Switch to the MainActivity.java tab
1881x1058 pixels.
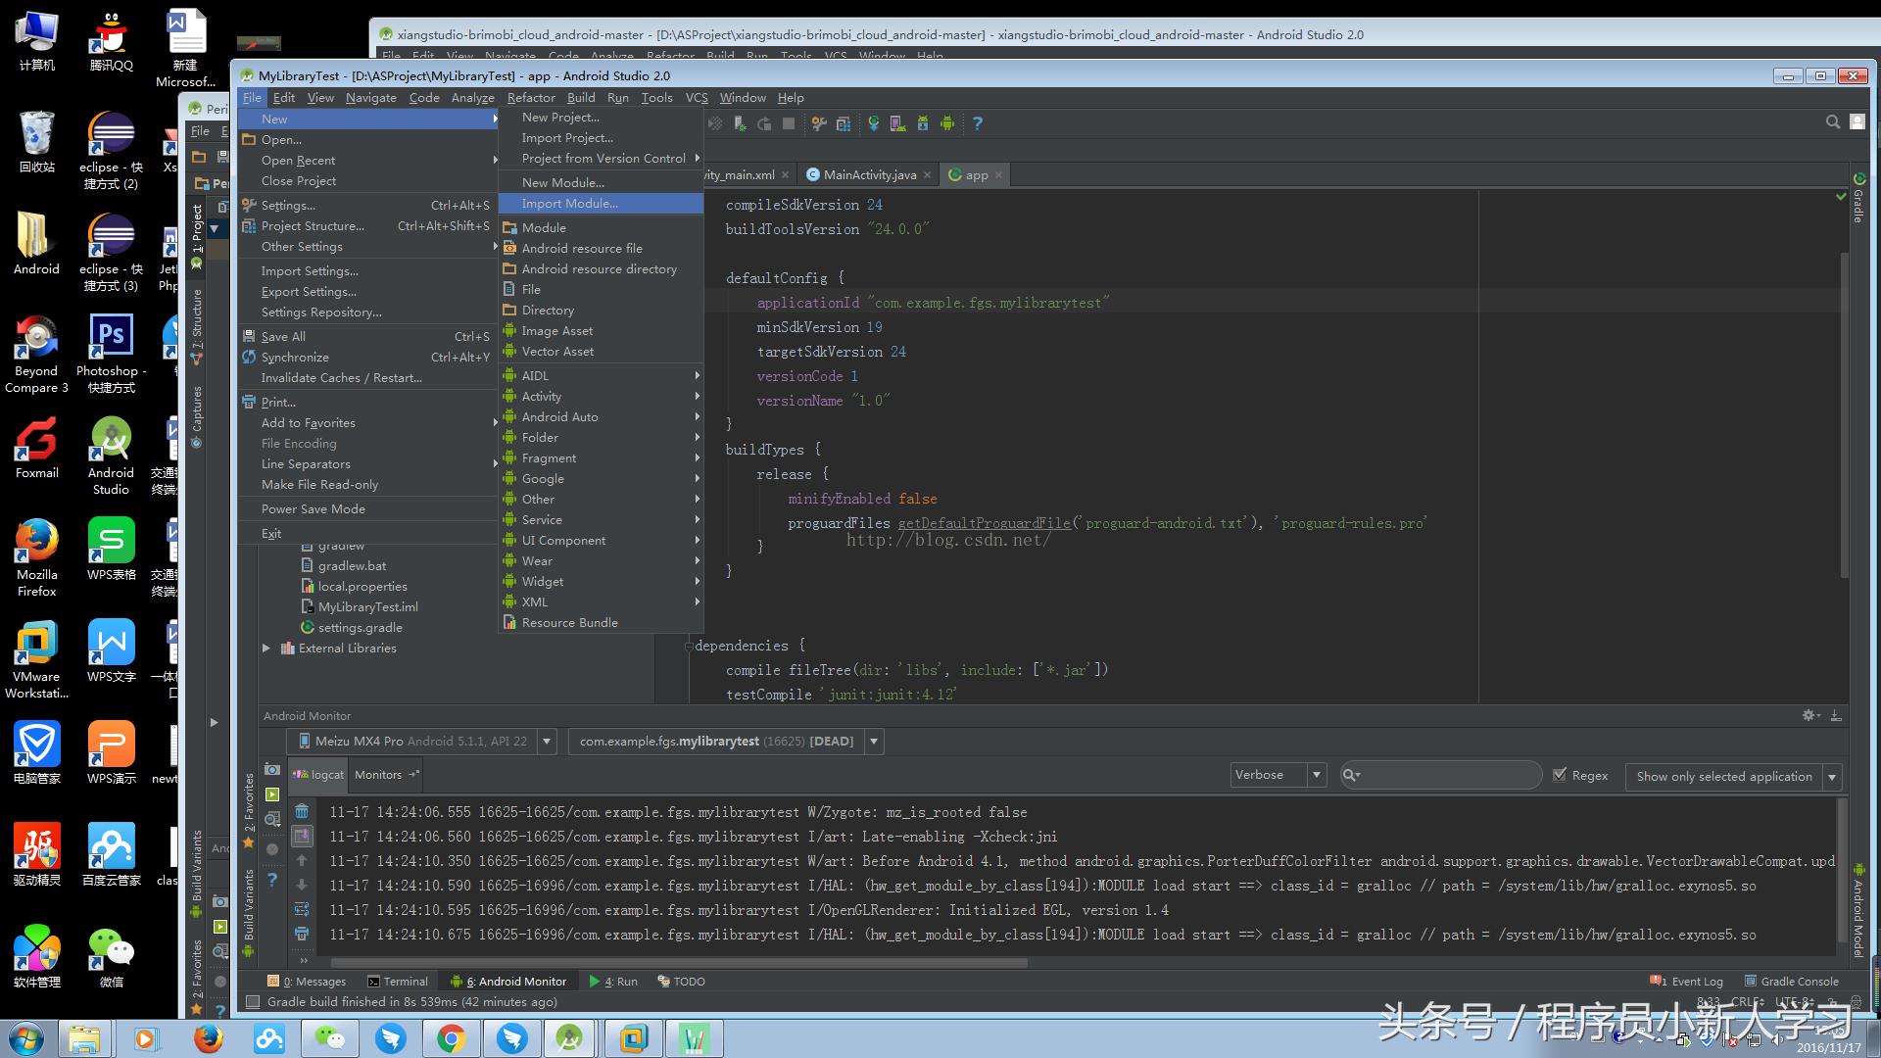(867, 174)
